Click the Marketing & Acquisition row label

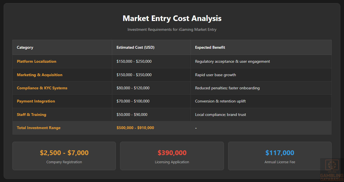[x=40, y=75]
